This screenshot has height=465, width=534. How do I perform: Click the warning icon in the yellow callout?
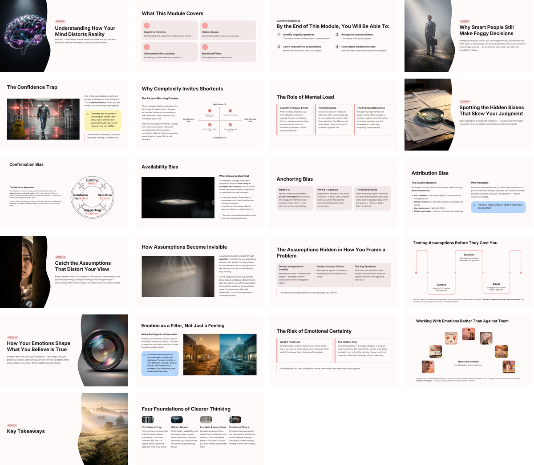pos(88,114)
